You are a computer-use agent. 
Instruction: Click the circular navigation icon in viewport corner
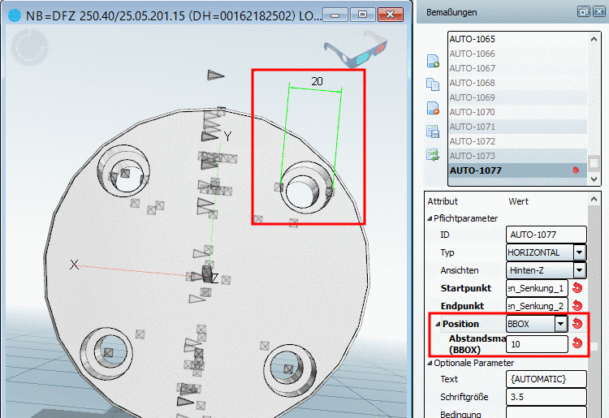point(29,47)
